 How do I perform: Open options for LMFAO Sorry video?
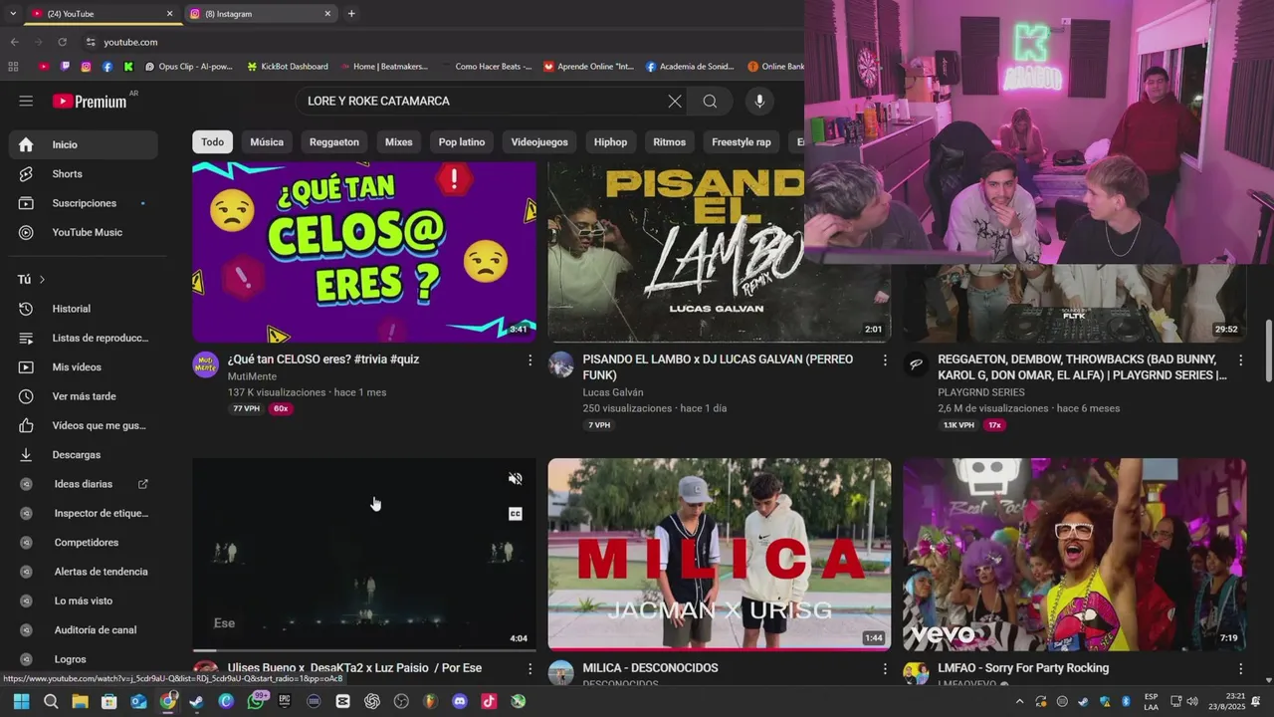pyautogui.click(x=1240, y=668)
